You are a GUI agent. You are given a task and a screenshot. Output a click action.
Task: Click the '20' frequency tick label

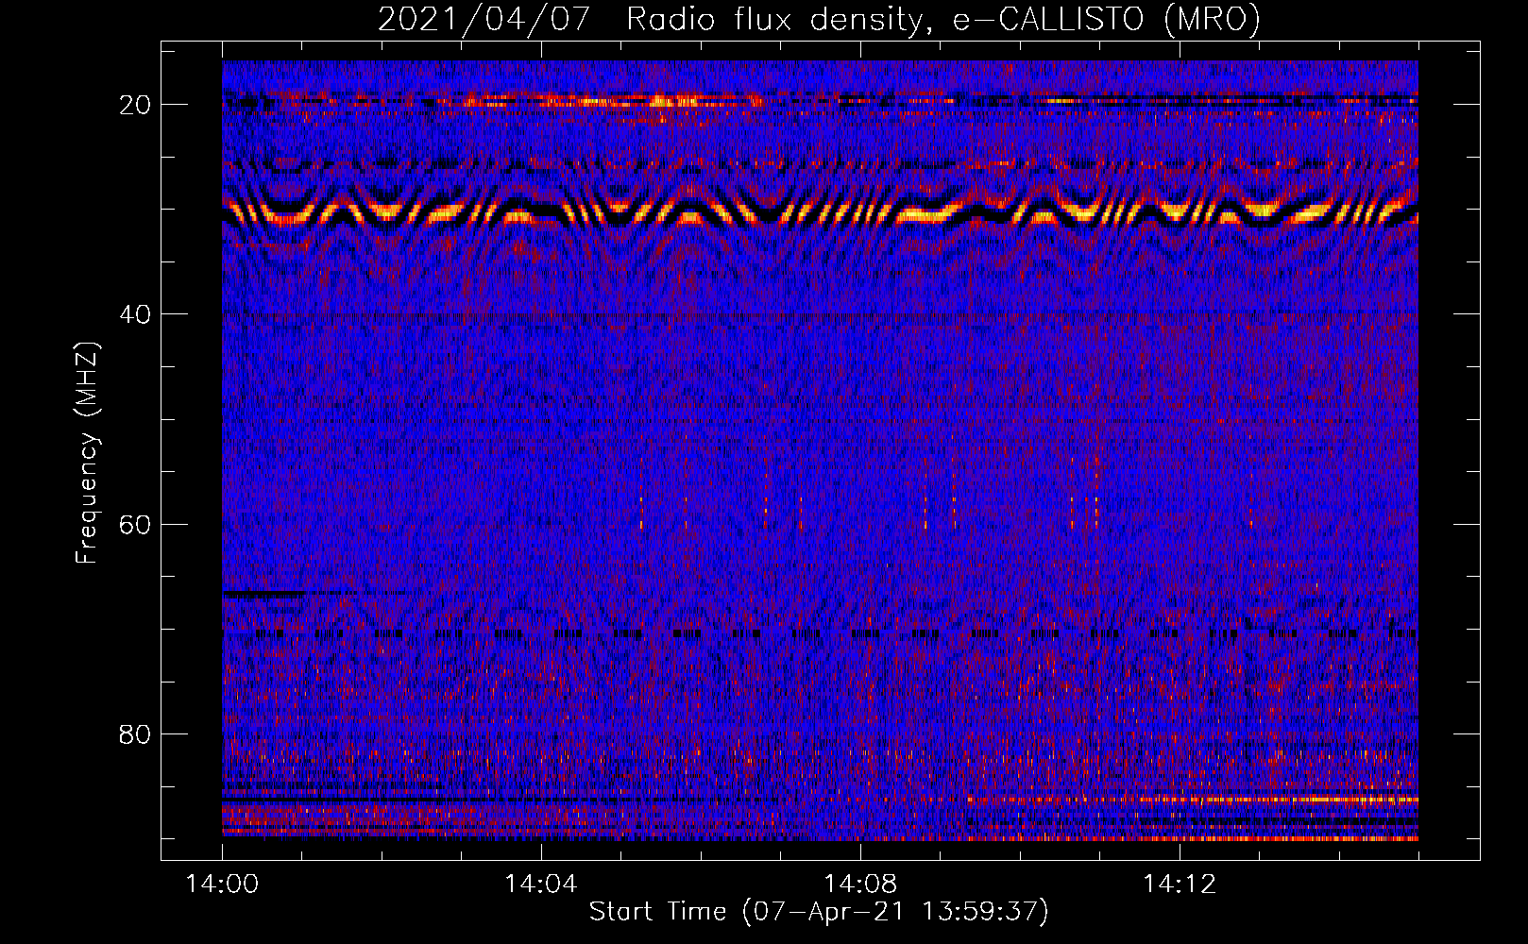coord(136,105)
